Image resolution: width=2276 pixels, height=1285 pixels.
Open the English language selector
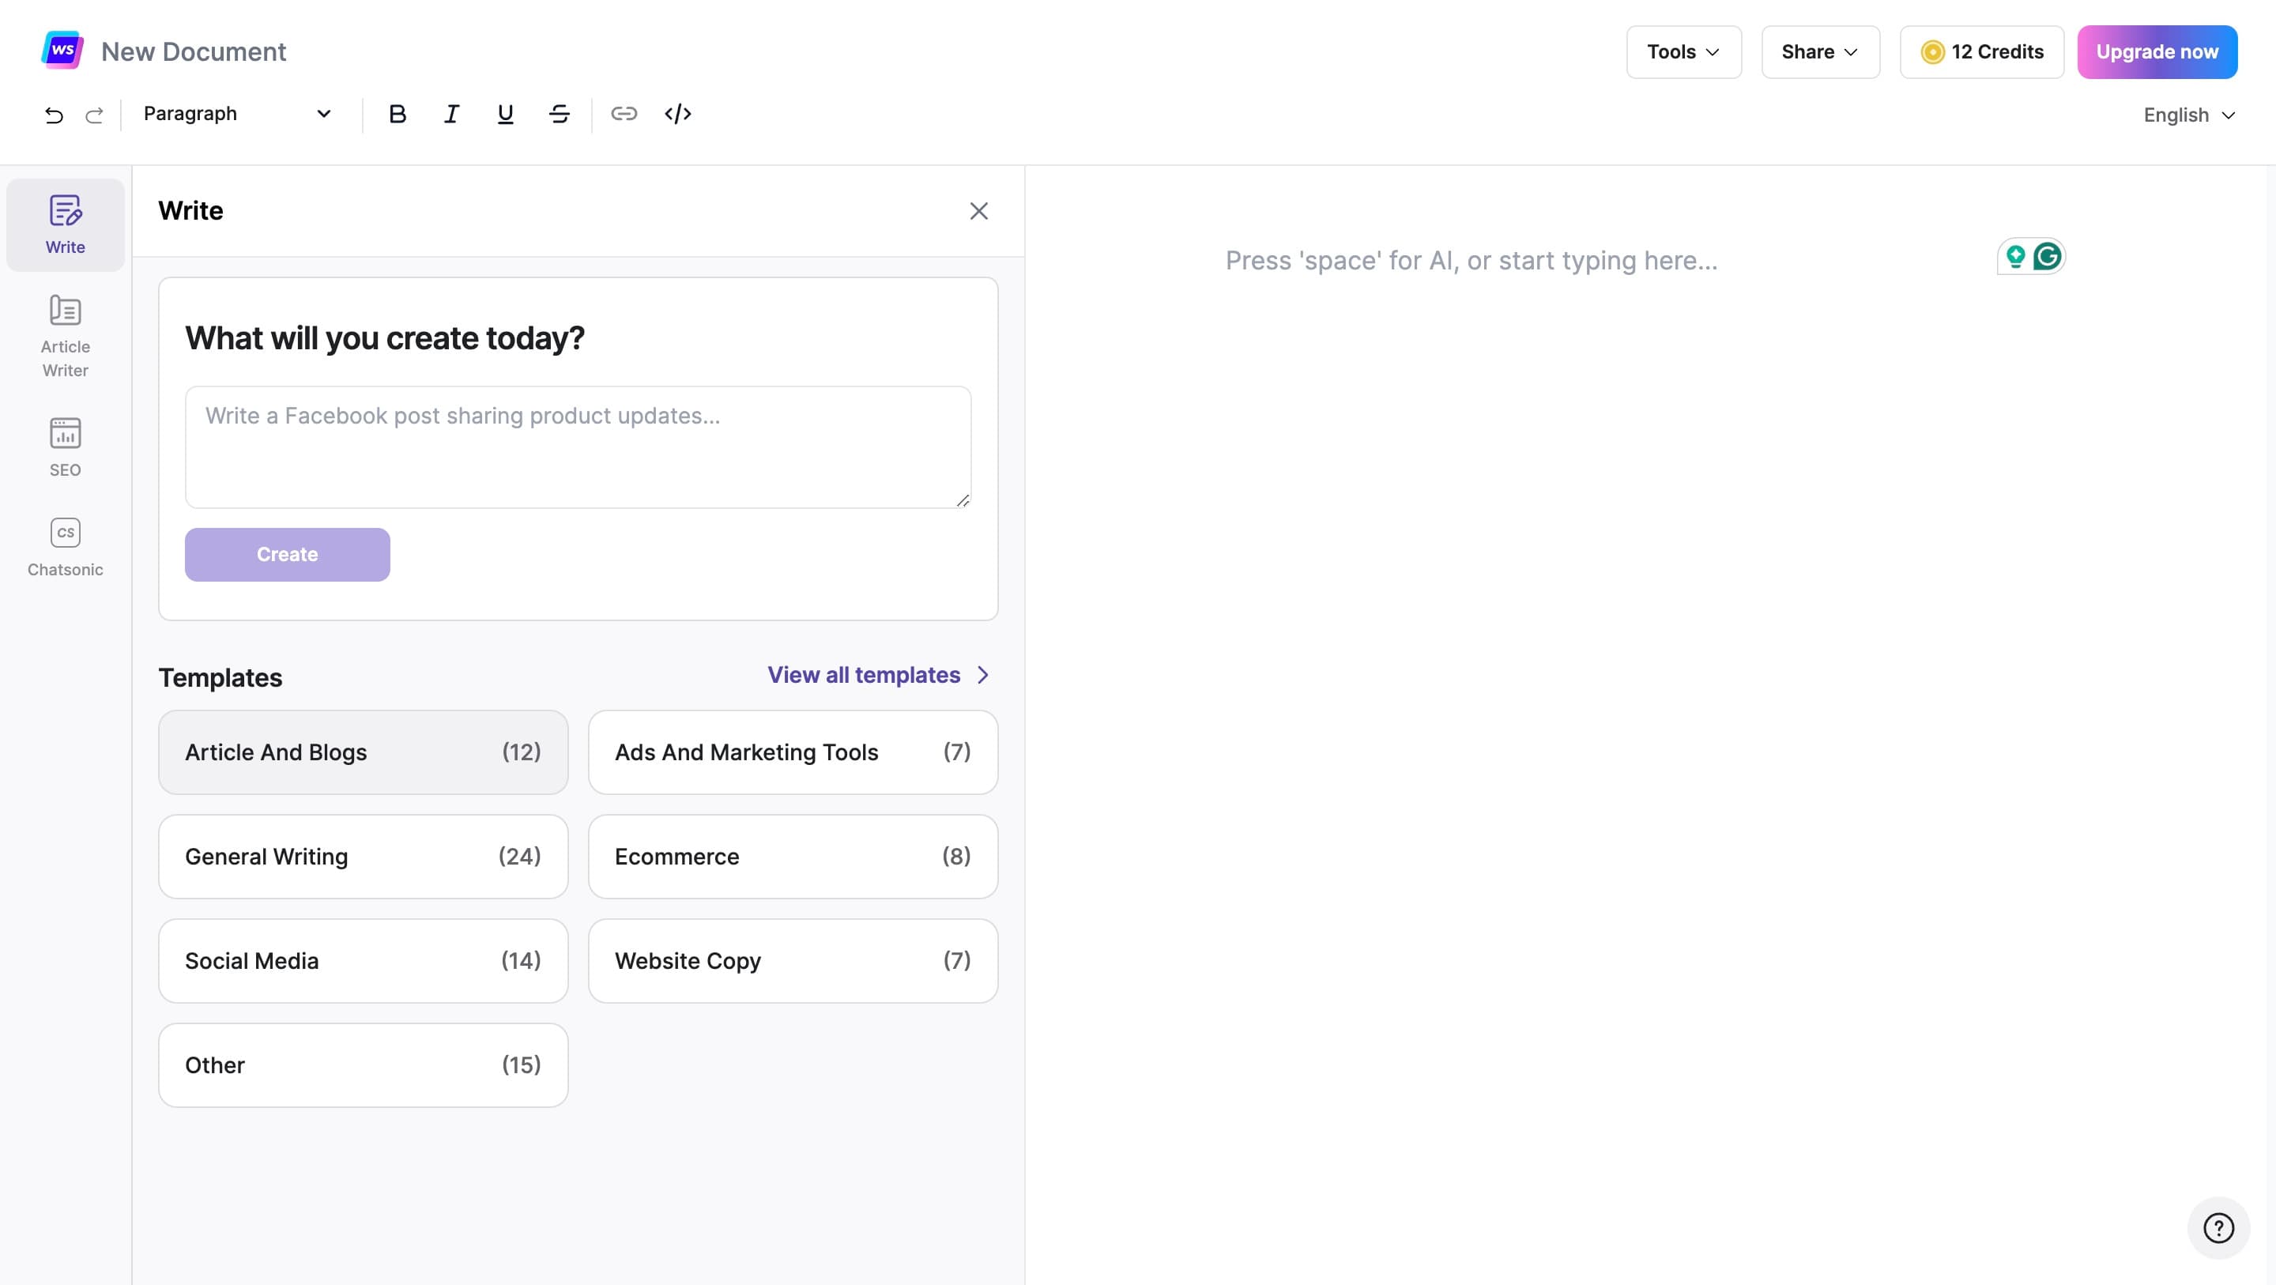2189,115
